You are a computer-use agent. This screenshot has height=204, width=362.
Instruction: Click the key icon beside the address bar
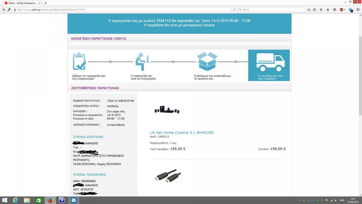9,10
